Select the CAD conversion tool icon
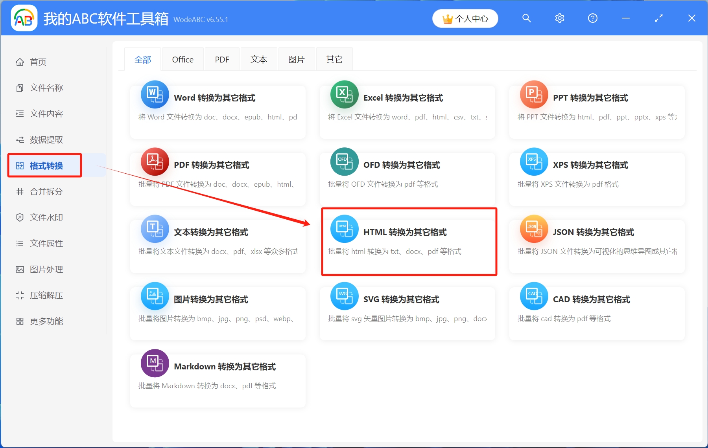 tap(534, 296)
